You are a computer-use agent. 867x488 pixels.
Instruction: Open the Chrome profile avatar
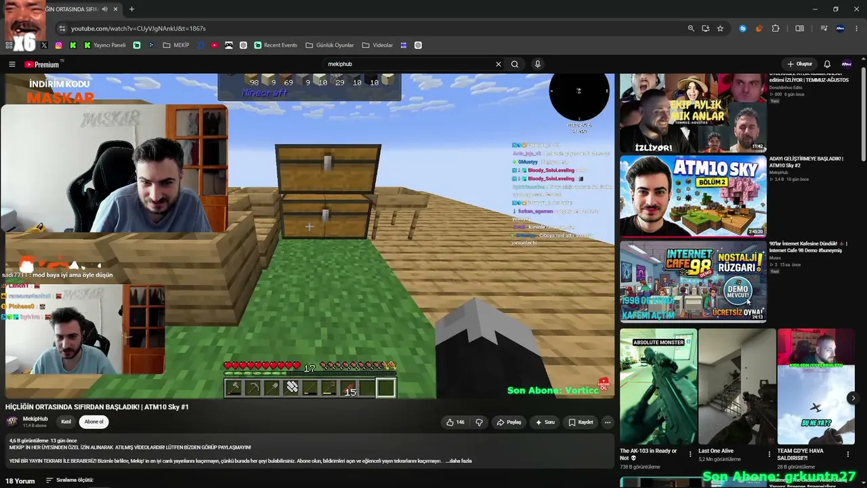coord(841,28)
